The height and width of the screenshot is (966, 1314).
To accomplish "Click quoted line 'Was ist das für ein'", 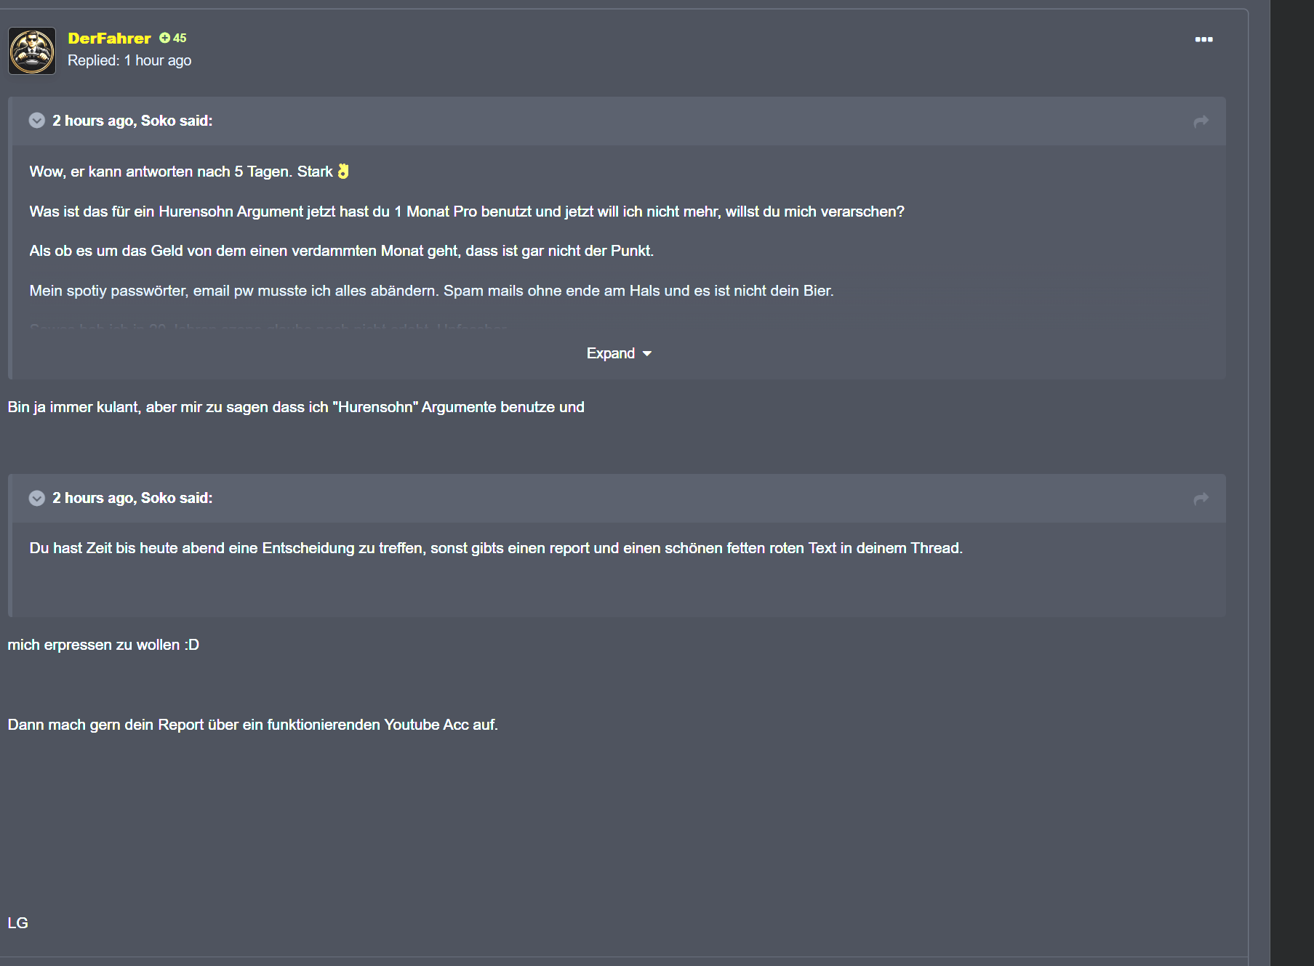I will click(x=467, y=212).
